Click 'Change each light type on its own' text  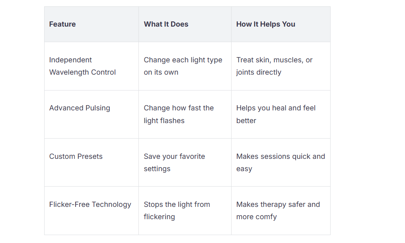click(183, 66)
